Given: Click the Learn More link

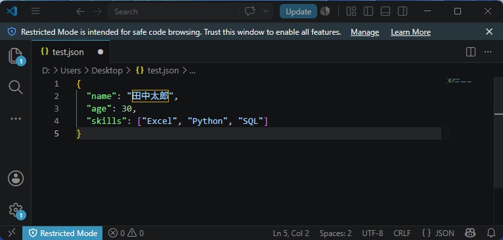Looking at the screenshot, I should [410, 32].
